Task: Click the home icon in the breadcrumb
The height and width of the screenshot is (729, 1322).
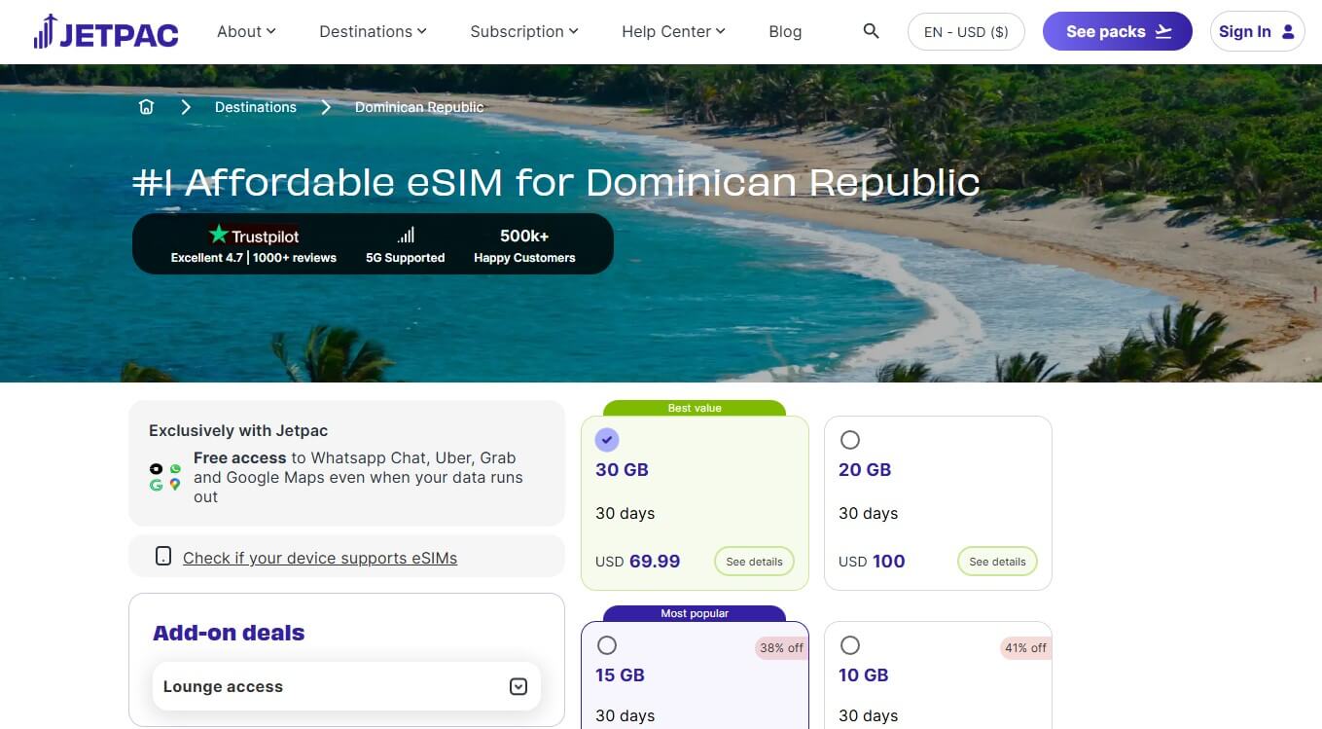Action: pos(146,107)
